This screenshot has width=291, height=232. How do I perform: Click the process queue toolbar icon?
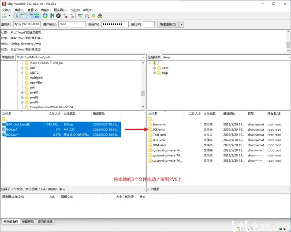(x=52, y=16)
